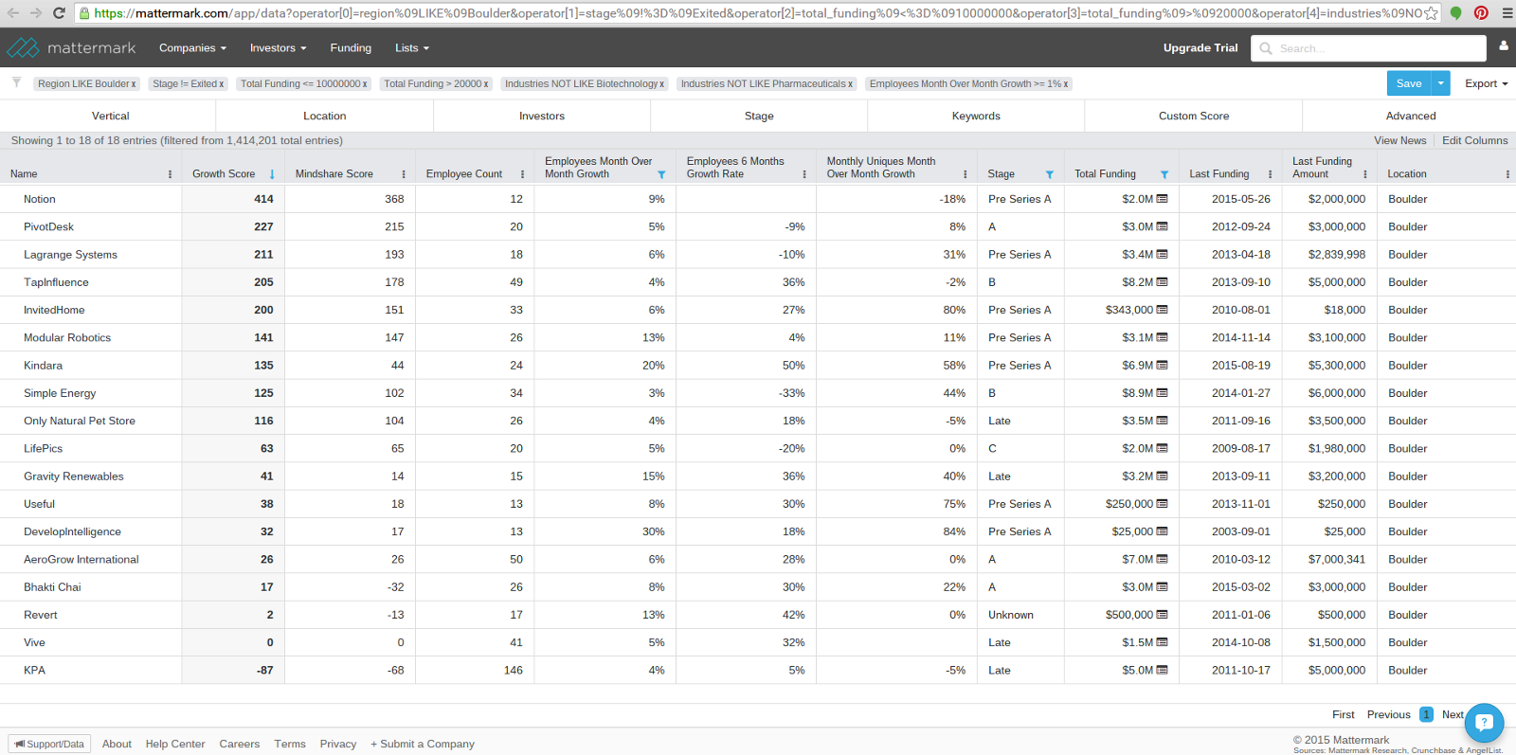Expand the Companies dropdown menu

point(192,47)
